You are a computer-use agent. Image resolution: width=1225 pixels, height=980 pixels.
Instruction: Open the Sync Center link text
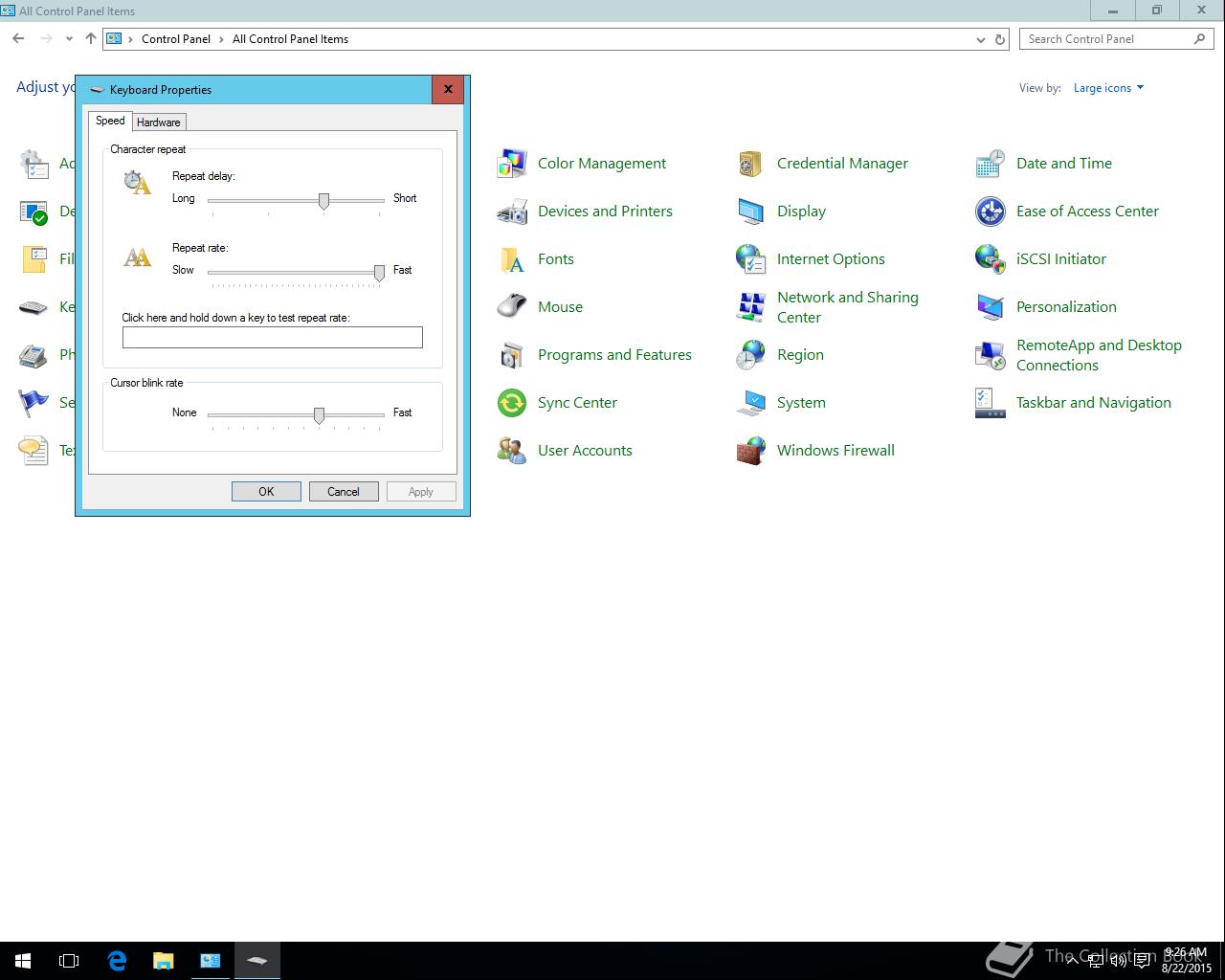pos(577,403)
